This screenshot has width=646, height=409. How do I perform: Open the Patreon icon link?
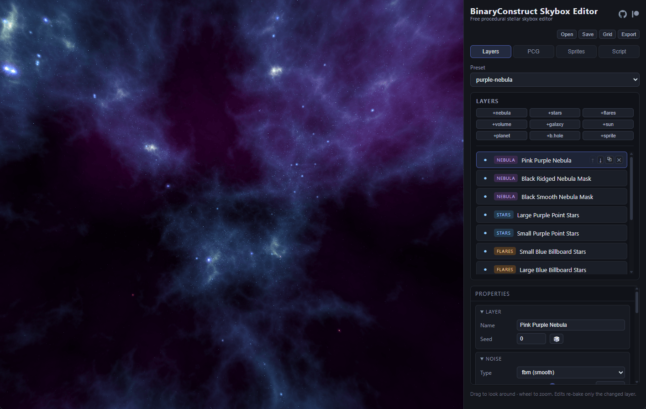click(x=635, y=14)
